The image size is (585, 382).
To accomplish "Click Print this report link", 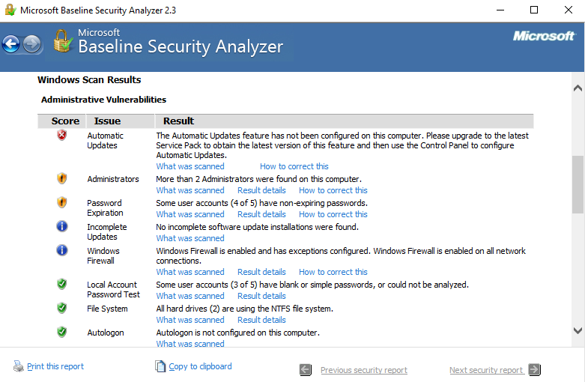I will (55, 366).
